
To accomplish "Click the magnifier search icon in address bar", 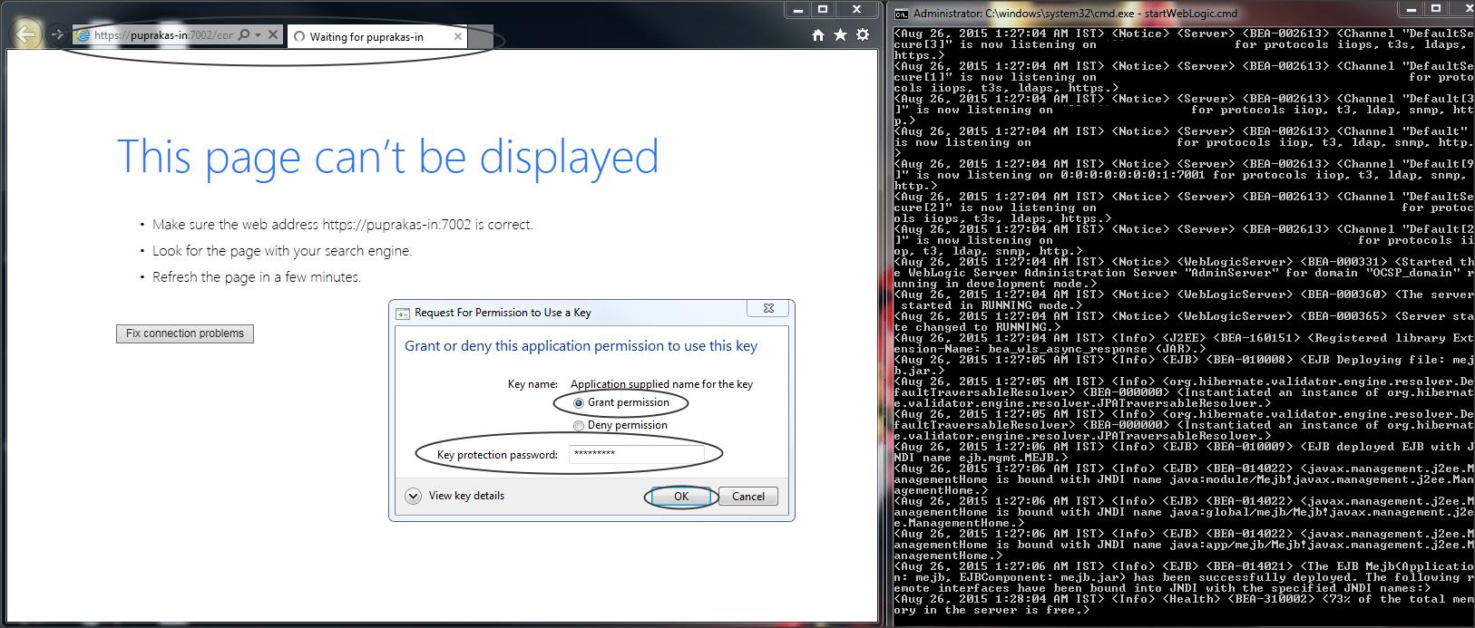I will (243, 34).
